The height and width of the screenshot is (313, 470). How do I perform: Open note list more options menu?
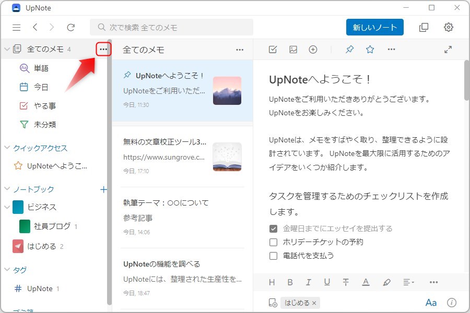[240, 50]
